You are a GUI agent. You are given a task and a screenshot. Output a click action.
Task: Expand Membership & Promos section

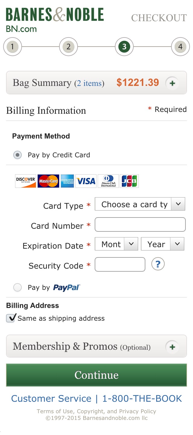click(x=172, y=347)
